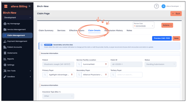Click the Settings gear icon
187x102 pixels.
point(5,65)
